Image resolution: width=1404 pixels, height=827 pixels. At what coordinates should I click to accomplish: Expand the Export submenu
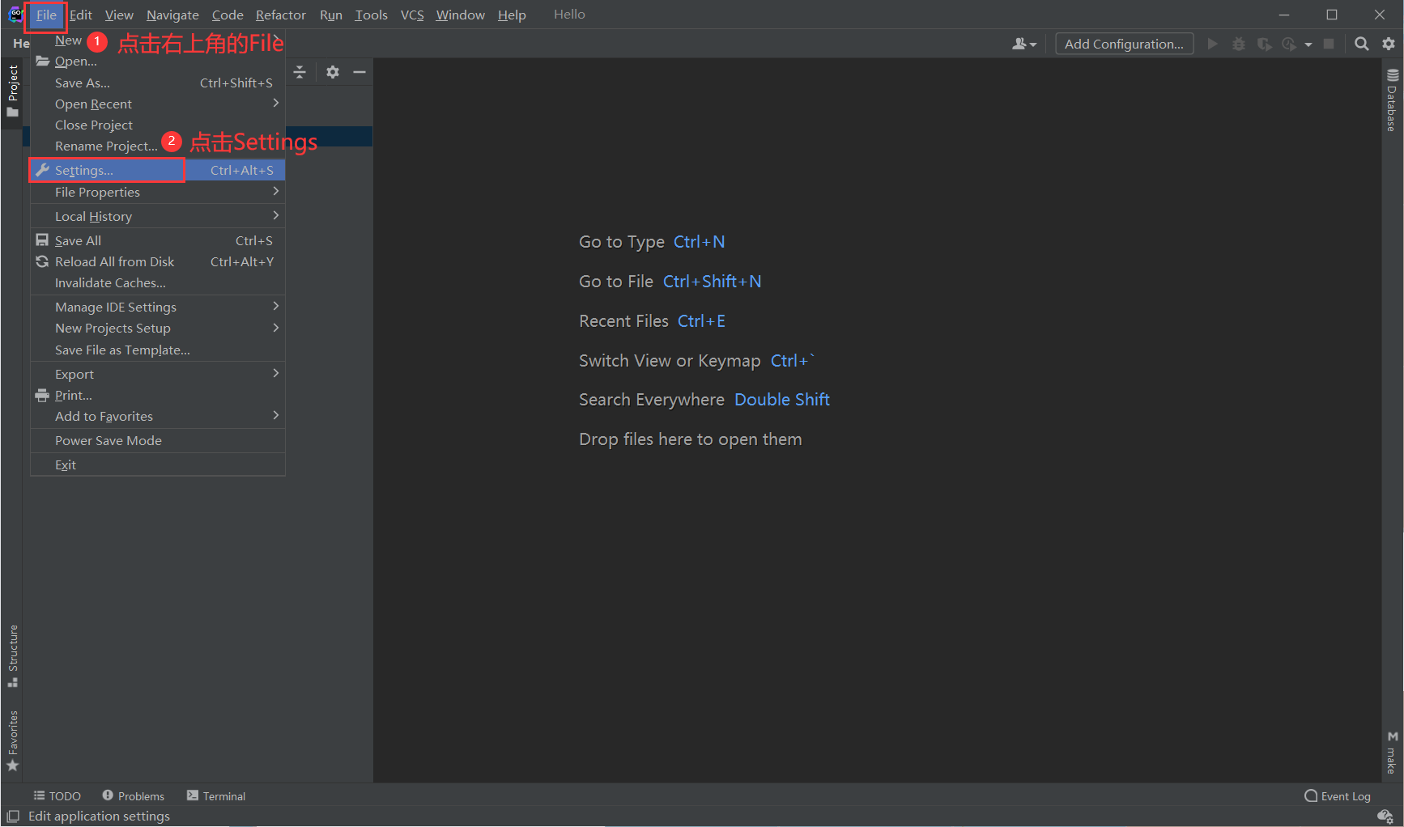[74, 374]
